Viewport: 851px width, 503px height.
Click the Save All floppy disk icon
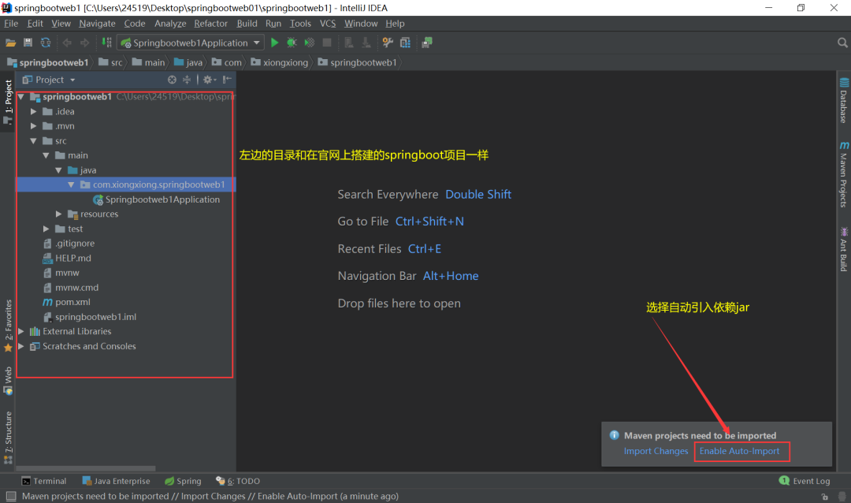tap(28, 43)
